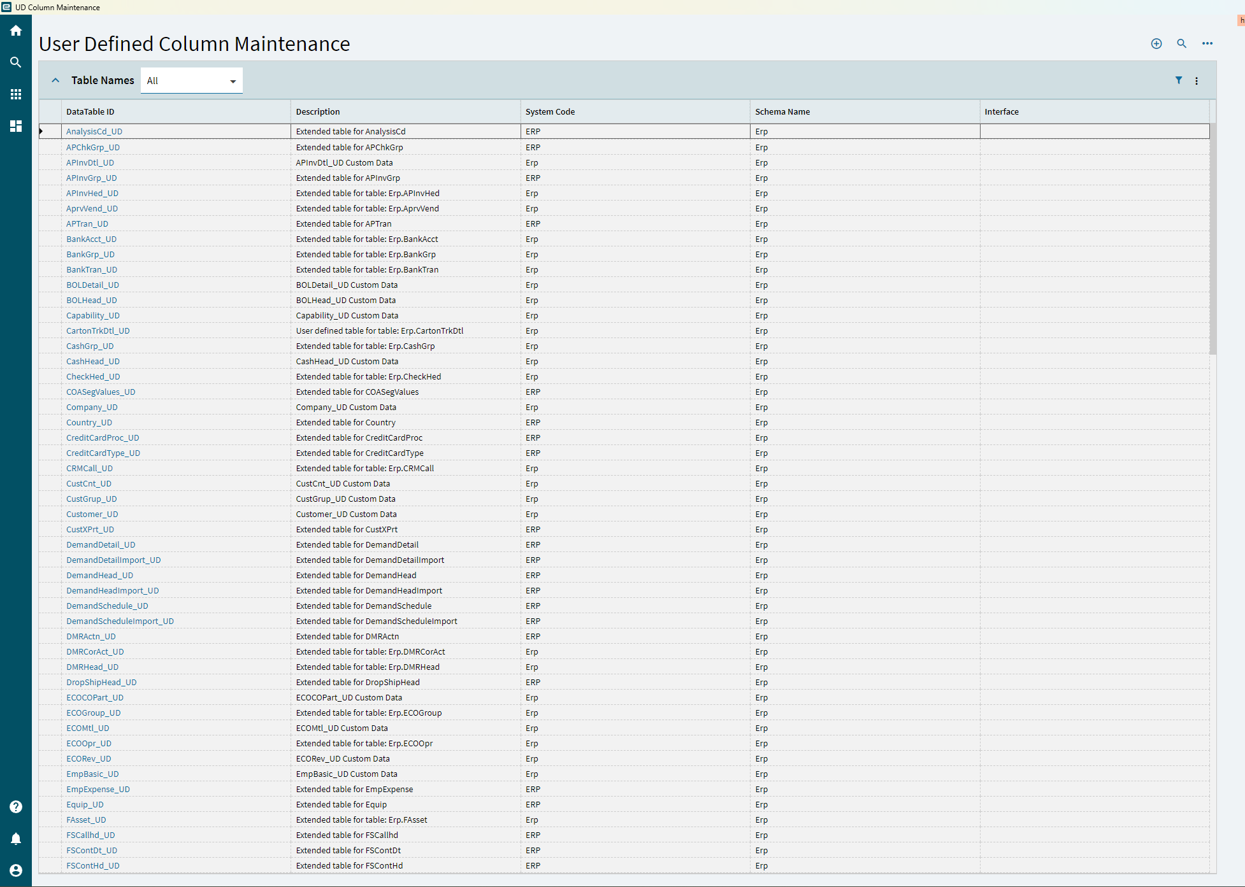
Task: Open the FSContHd_UD link
Action: [x=93, y=865]
